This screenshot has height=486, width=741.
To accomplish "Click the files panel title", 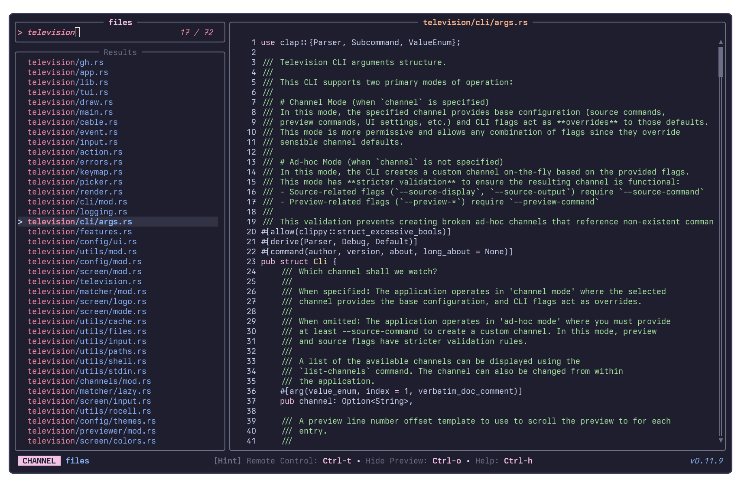I will click(x=120, y=23).
